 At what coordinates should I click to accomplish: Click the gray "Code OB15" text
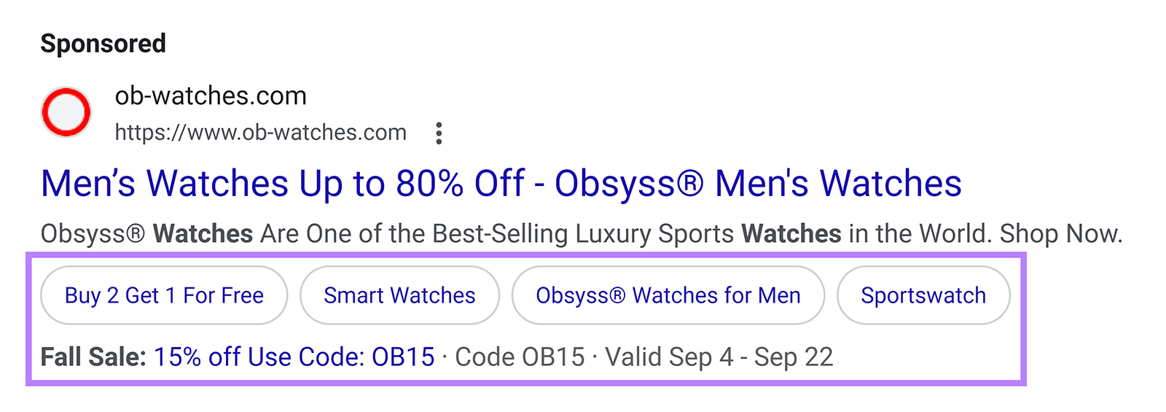[520, 357]
